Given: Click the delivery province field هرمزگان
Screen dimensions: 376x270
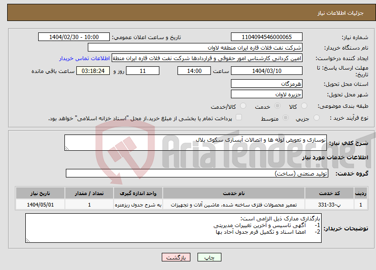Looking at the screenshot, I should click(x=267, y=83).
